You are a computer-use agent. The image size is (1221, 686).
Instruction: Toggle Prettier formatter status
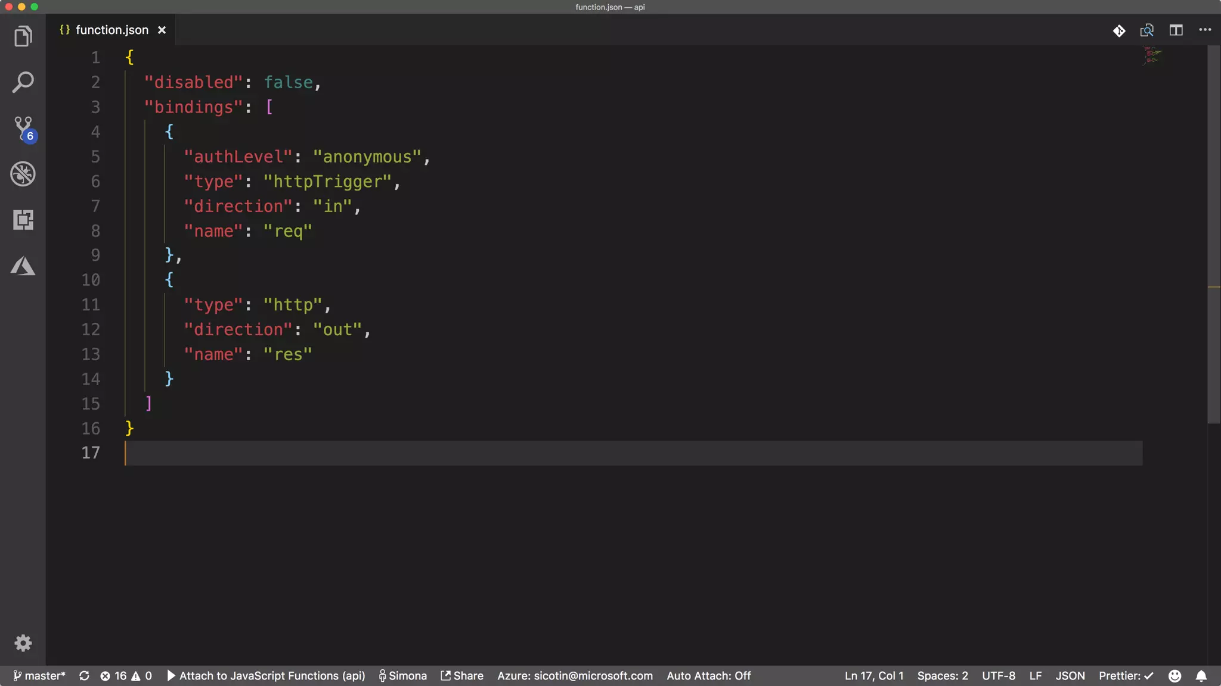coord(1126,675)
